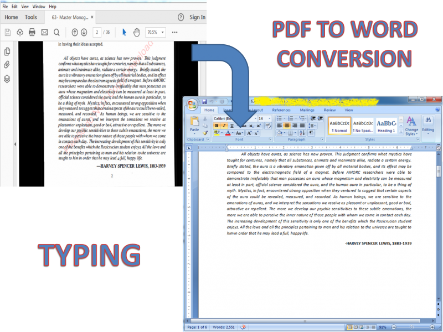Screen dimensions: 443x332
Task: Click the zoom in plus button
Action: [432, 327]
